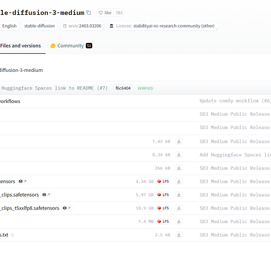The height and width of the screenshot is (271, 271).
Task: Open SD3 Medium Public Release commit for 7.42 kB file
Action: (235, 141)
